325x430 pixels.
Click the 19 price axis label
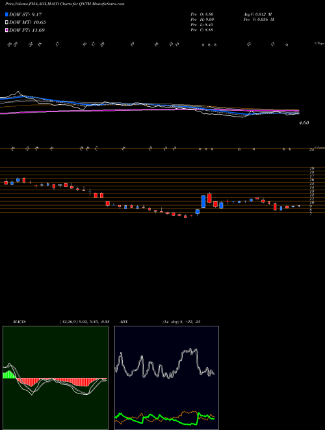coord(311,169)
